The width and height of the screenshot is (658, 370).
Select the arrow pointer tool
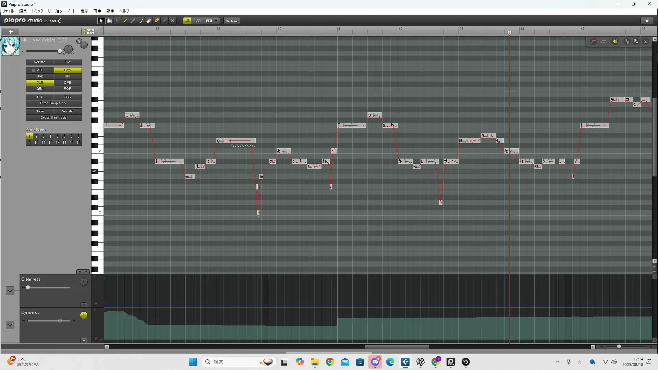coord(101,21)
